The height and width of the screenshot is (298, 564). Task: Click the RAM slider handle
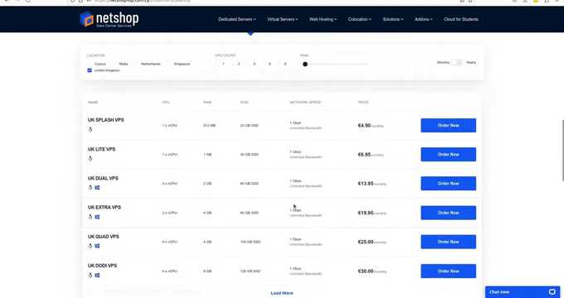[x=305, y=65]
